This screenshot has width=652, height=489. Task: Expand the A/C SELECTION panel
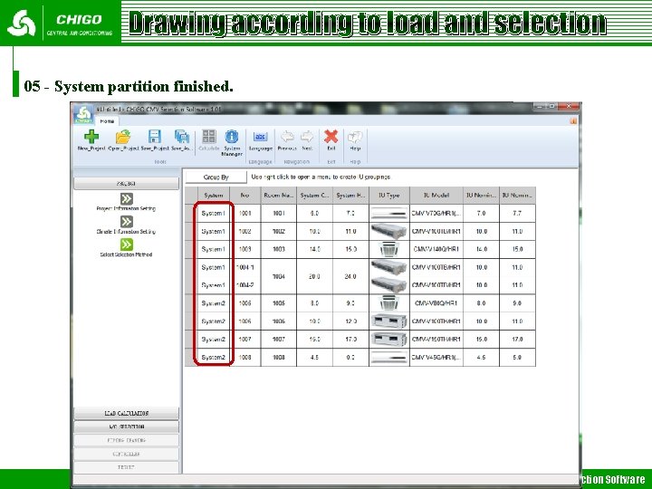coord(127,427)
